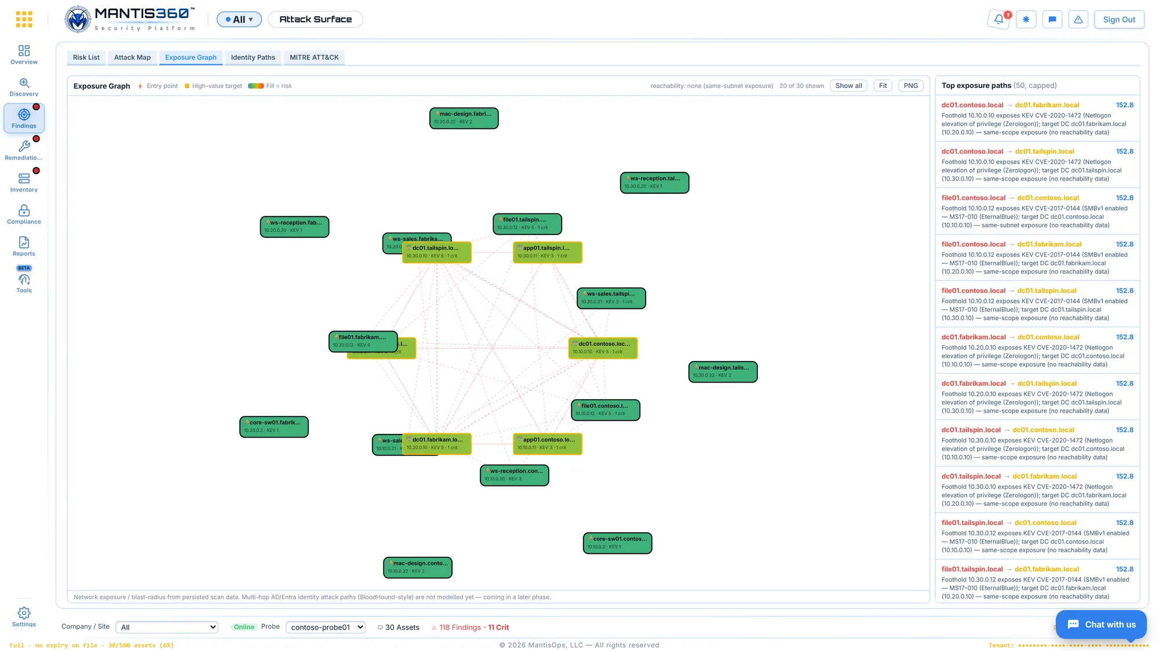Select the file01.tailspin graph node
The width and height of the screenshot is (1159, 651).
click(x=527, y=223)
